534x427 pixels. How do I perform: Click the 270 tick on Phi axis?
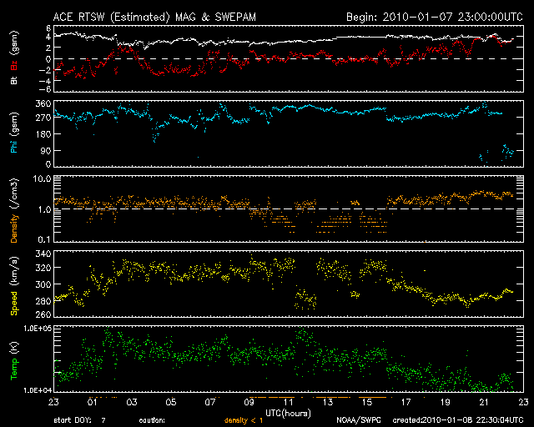click(x=43, y=118)
